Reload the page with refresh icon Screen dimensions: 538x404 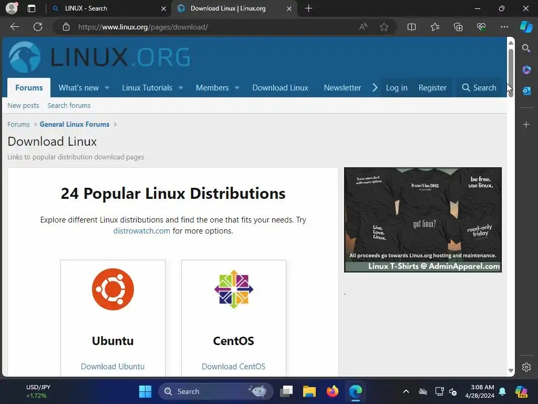pyautogui.click(x=38, y=27)
